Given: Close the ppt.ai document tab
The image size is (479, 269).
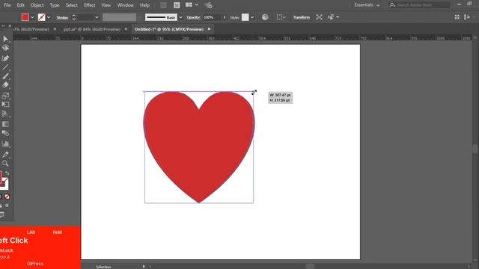Looking at the screenshot, I should click(x=126, y=29).
